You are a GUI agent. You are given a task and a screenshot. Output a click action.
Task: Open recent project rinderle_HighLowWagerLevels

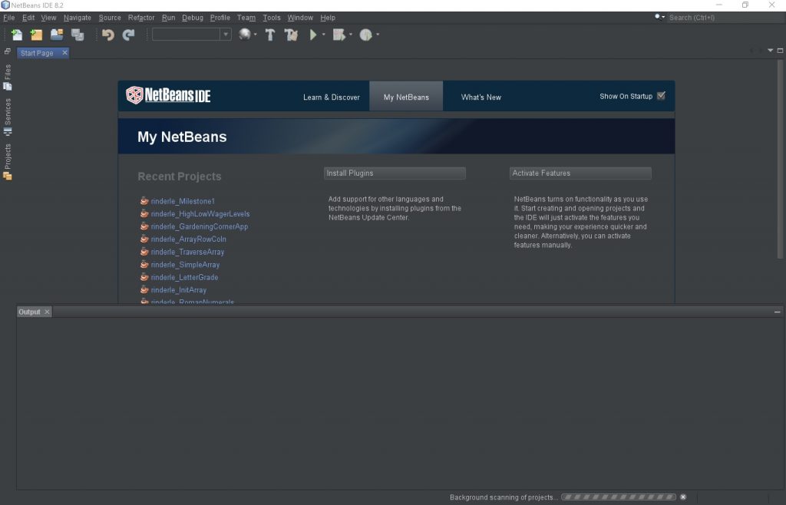(200, 214)
